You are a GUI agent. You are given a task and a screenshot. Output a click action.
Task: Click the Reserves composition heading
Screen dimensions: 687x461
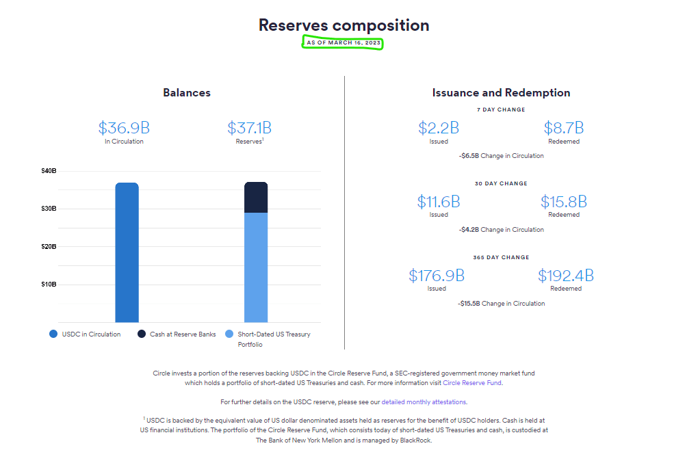pyautogui.click(x=343, y=25)
